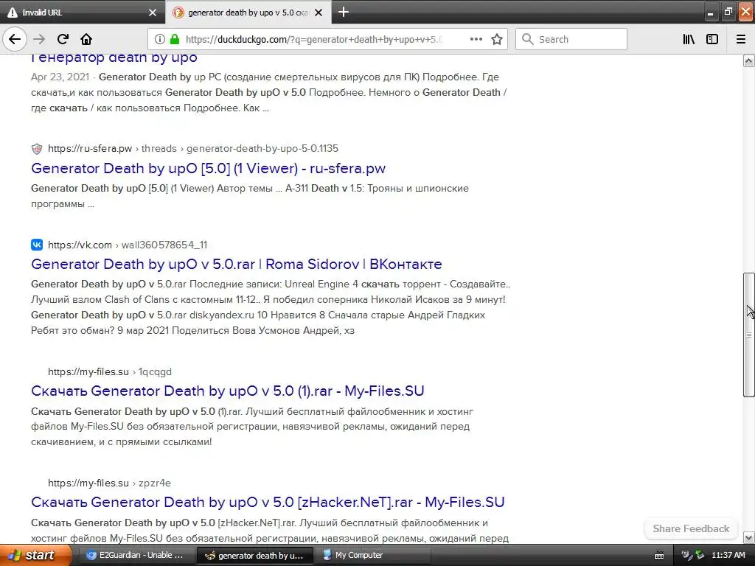The width and height of the screenshot is (755, 566).
Task: Go back to the previous page
Action: (x=15, y=39)
